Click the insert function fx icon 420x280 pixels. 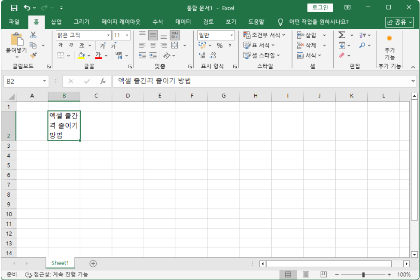coord(103,81)
